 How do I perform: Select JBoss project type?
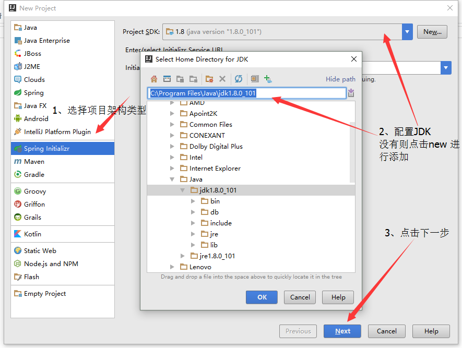tap(63, 53)
